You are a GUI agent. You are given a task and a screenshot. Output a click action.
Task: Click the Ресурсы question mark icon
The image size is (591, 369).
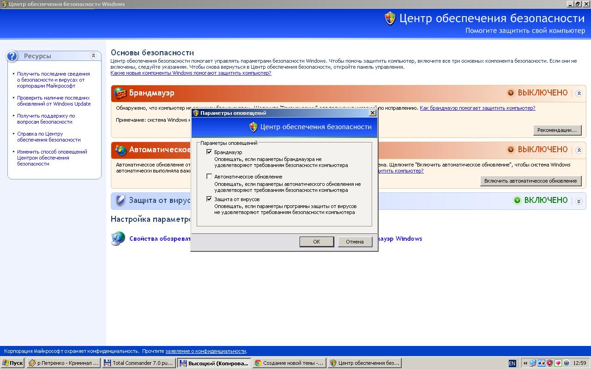click(12, 56)
